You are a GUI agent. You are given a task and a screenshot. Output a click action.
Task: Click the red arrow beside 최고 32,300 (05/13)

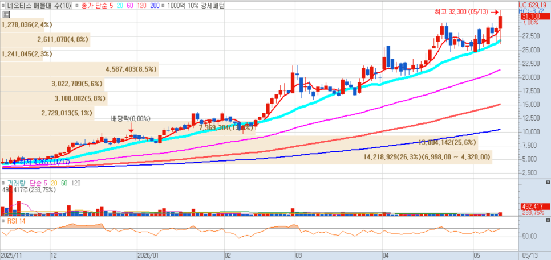pos(495,12)
